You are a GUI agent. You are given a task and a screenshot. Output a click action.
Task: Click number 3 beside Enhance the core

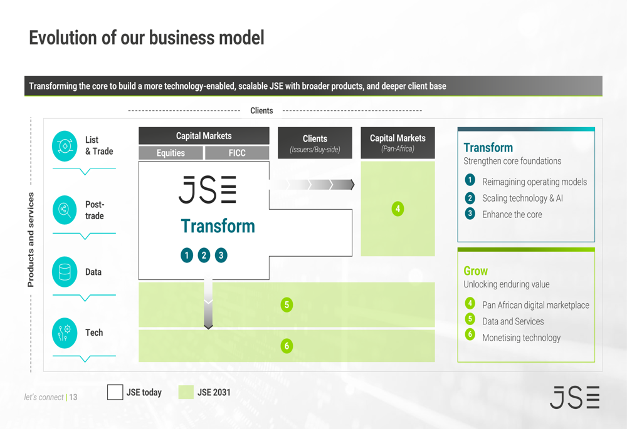470,214
